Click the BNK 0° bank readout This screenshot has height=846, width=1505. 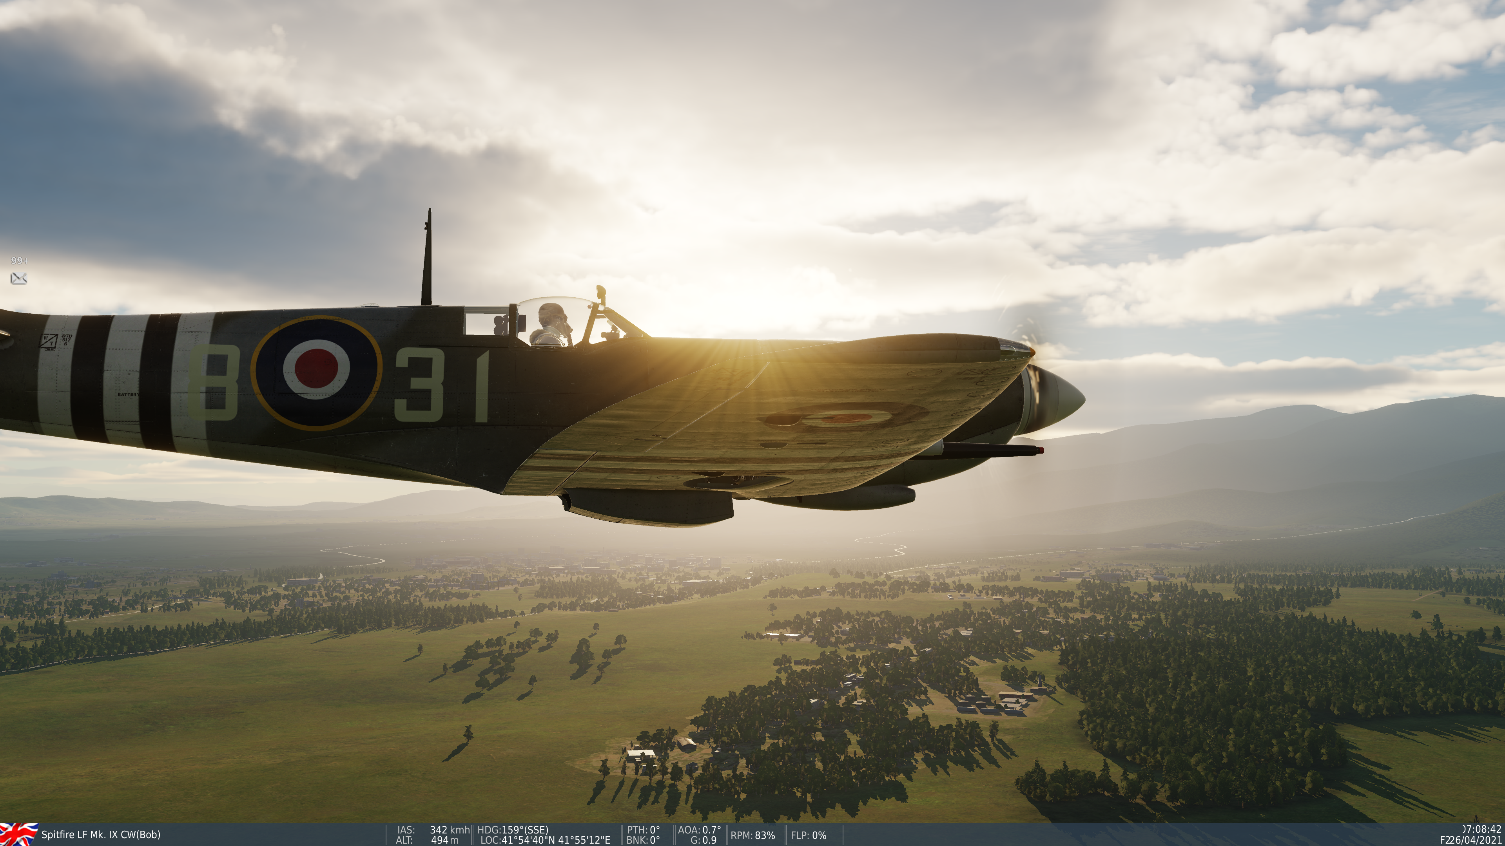pyautogui.click(x=643, y=840)
